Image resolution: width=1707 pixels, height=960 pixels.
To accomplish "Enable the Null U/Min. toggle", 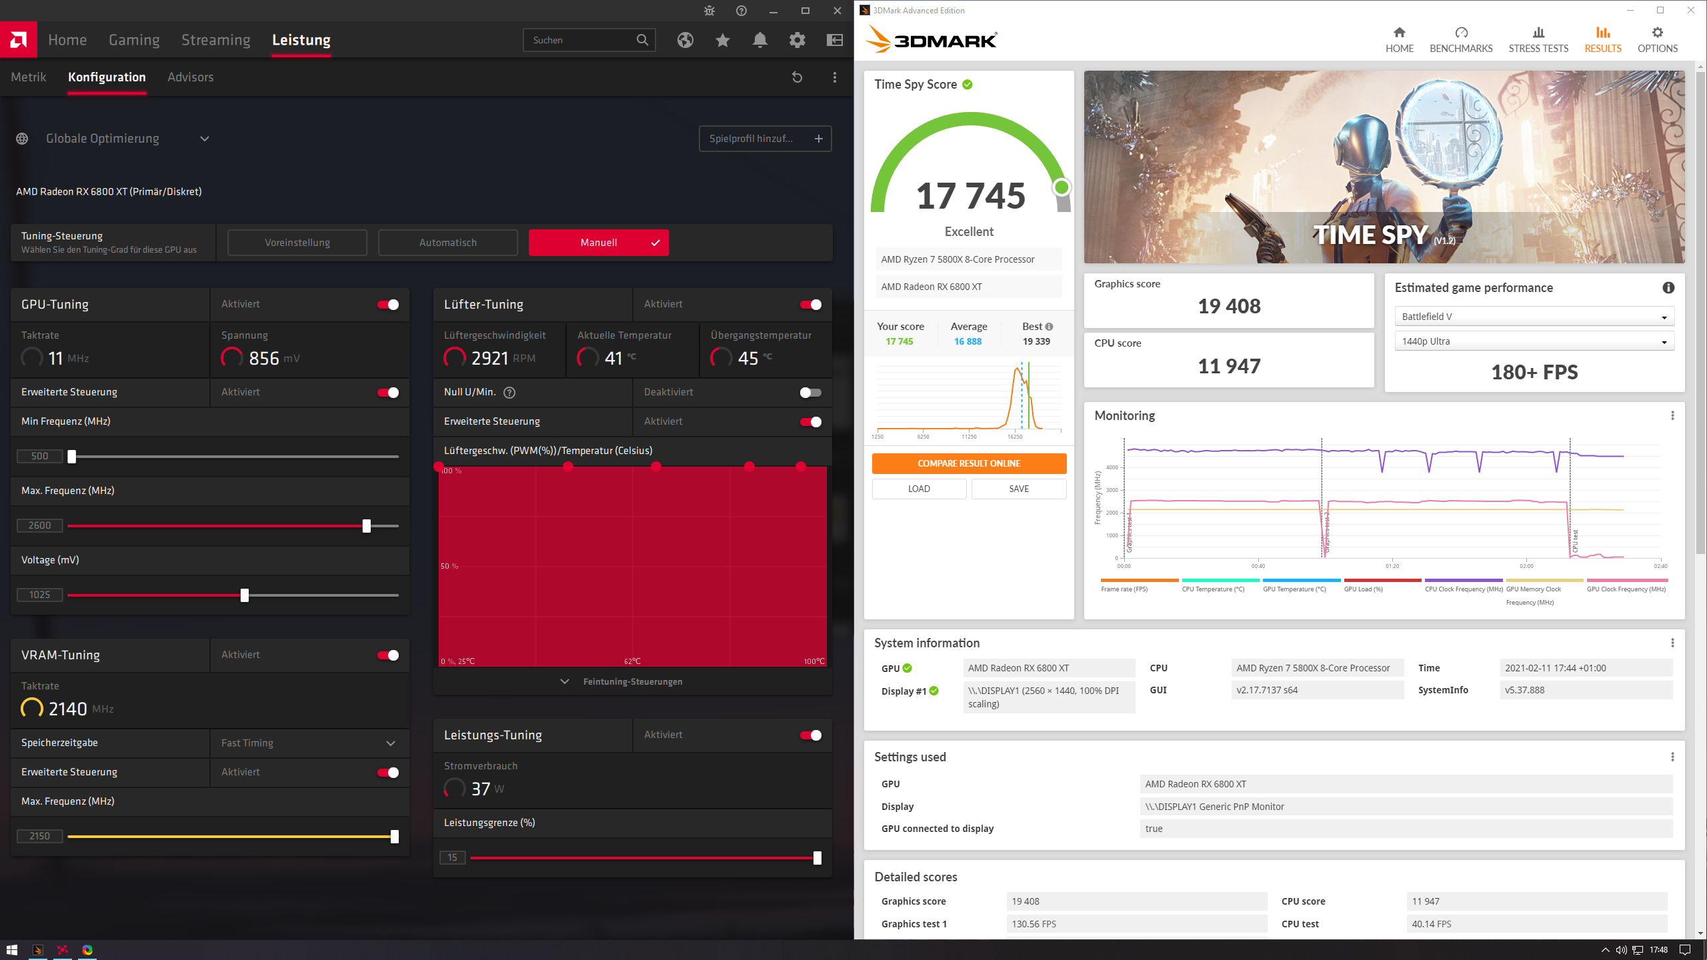I will tap(810, 393).
